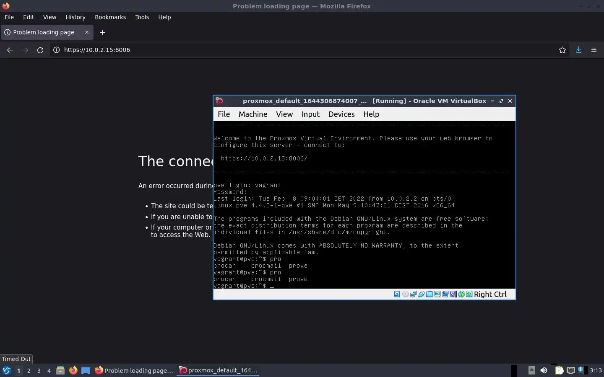Viewport: 604px width, 377px height.
Task: Click the Firefox back arrow button
Action: click(10, 50)
